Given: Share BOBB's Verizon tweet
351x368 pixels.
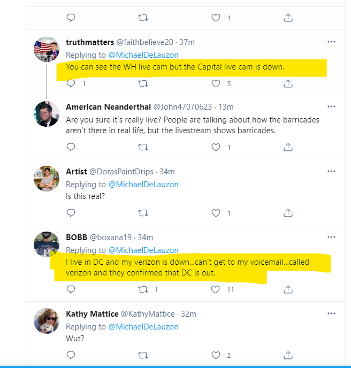Looking at the screenshot, I should (x=288, y=289).
